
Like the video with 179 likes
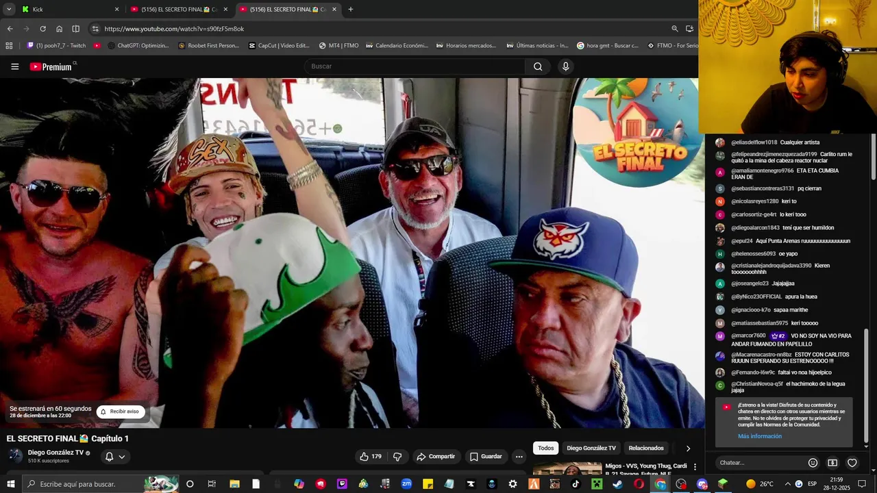point(370,457)
